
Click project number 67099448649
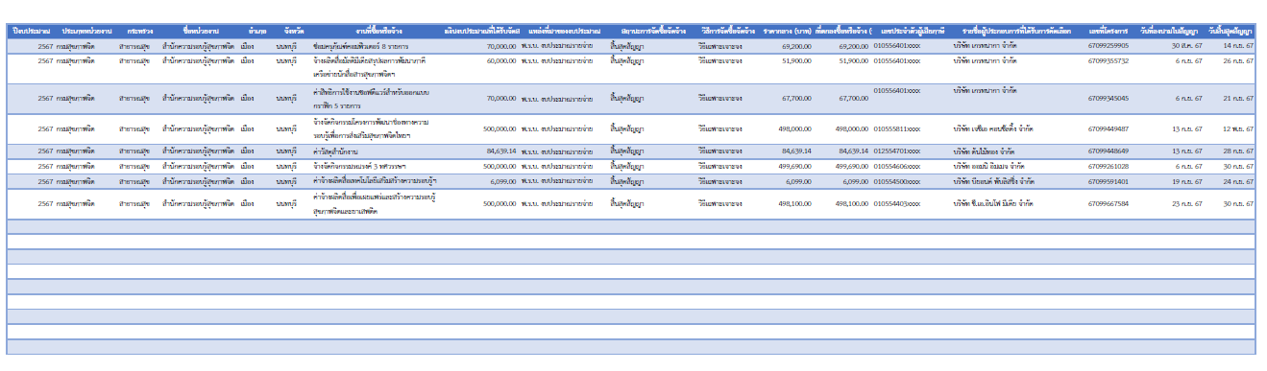coord(1109,151)
